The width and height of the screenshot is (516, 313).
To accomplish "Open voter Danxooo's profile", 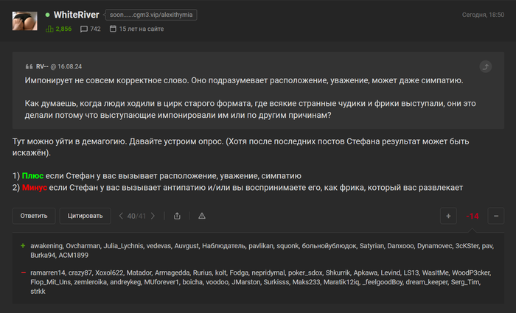I will (x=400, y=246).
